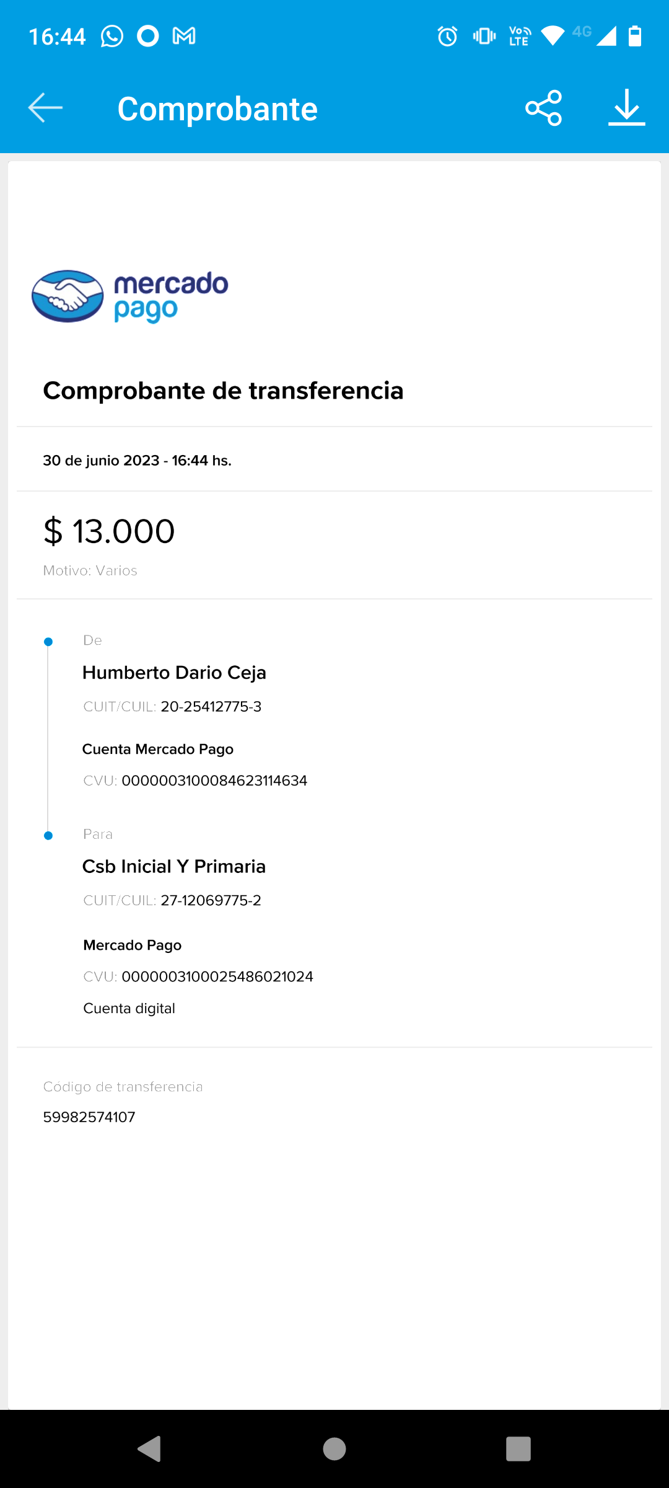Viewport: 669px width, 1488px height.
Task: Tap the WhatsApp status bar icon
Action: [x=112, y=37]
